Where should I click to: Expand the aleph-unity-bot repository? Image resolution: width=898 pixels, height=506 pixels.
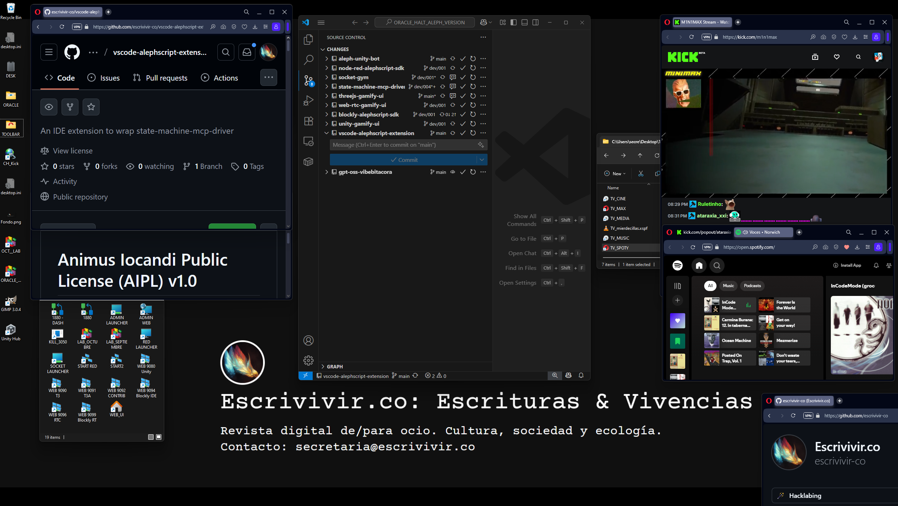pyautogui.click(x=327, y=59)
